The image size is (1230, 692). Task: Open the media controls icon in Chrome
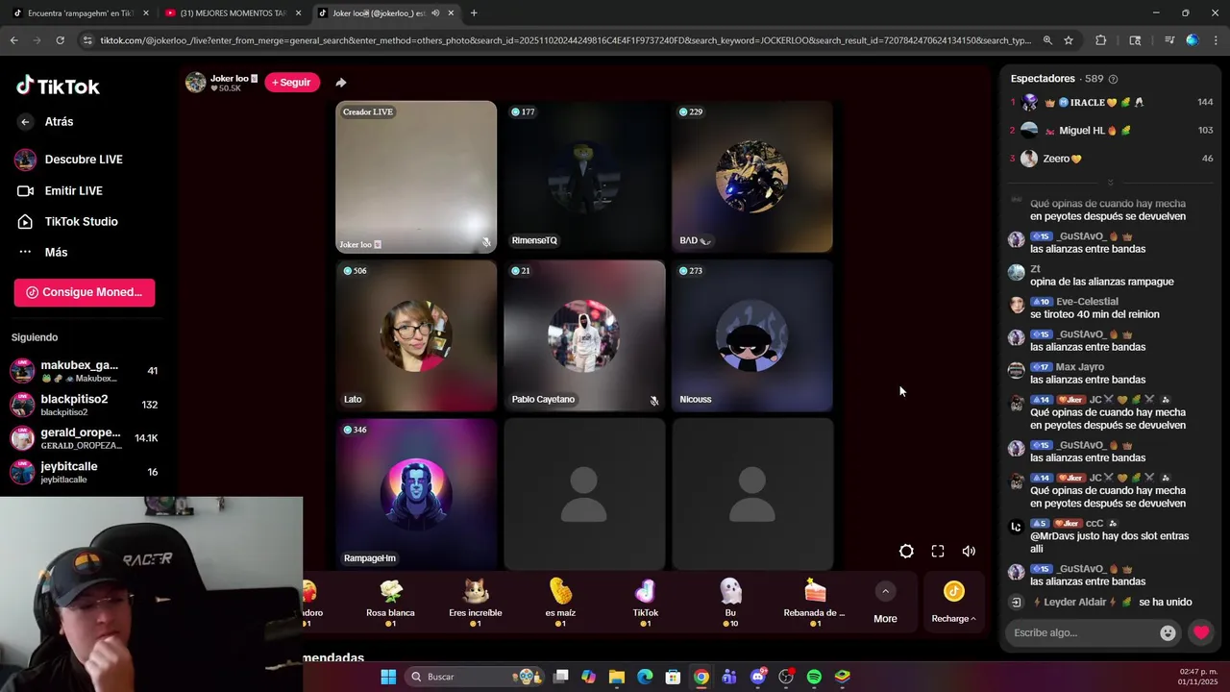tap(1168, 40)
